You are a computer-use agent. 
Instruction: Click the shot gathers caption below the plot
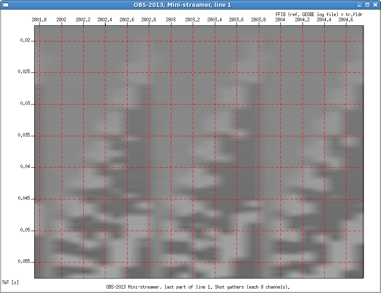(x=198, y=287)
